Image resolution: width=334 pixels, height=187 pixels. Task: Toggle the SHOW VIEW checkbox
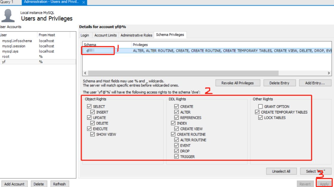(92, 134)
